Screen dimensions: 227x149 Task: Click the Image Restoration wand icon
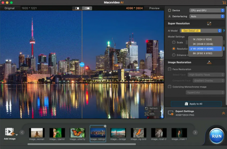[x=209, y=62]
